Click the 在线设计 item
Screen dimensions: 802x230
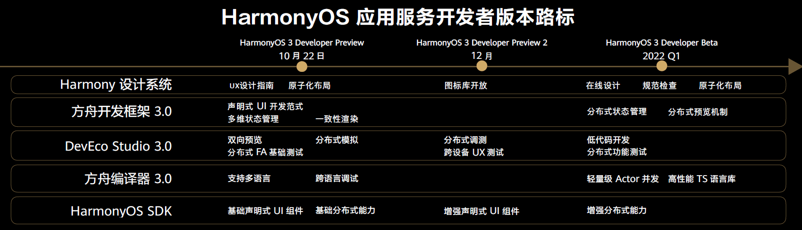[x=602, y=86]
